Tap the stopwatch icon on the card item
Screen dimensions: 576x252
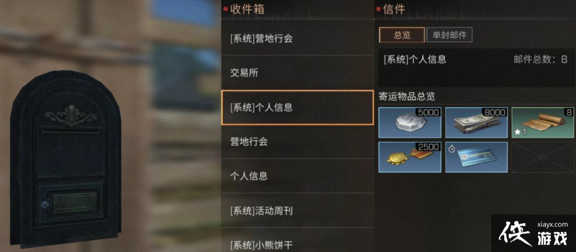click(x=452, y=148)
